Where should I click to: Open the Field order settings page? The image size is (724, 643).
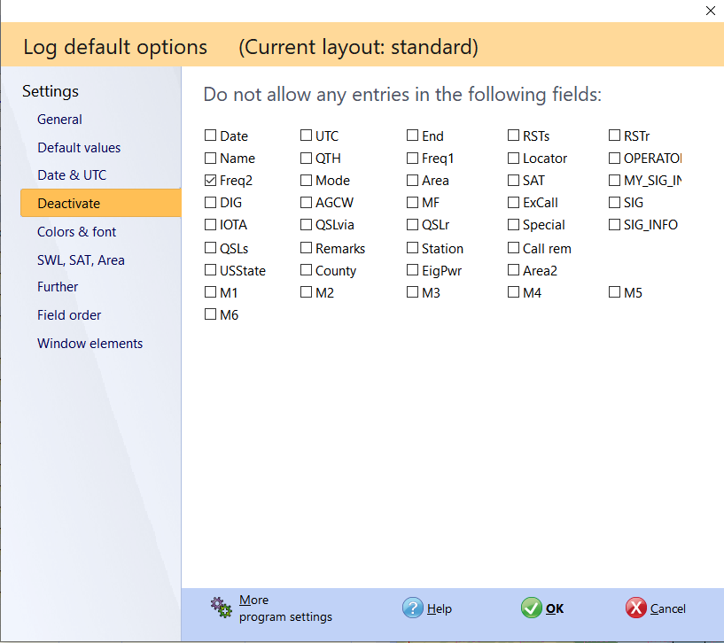pos(69,315)
